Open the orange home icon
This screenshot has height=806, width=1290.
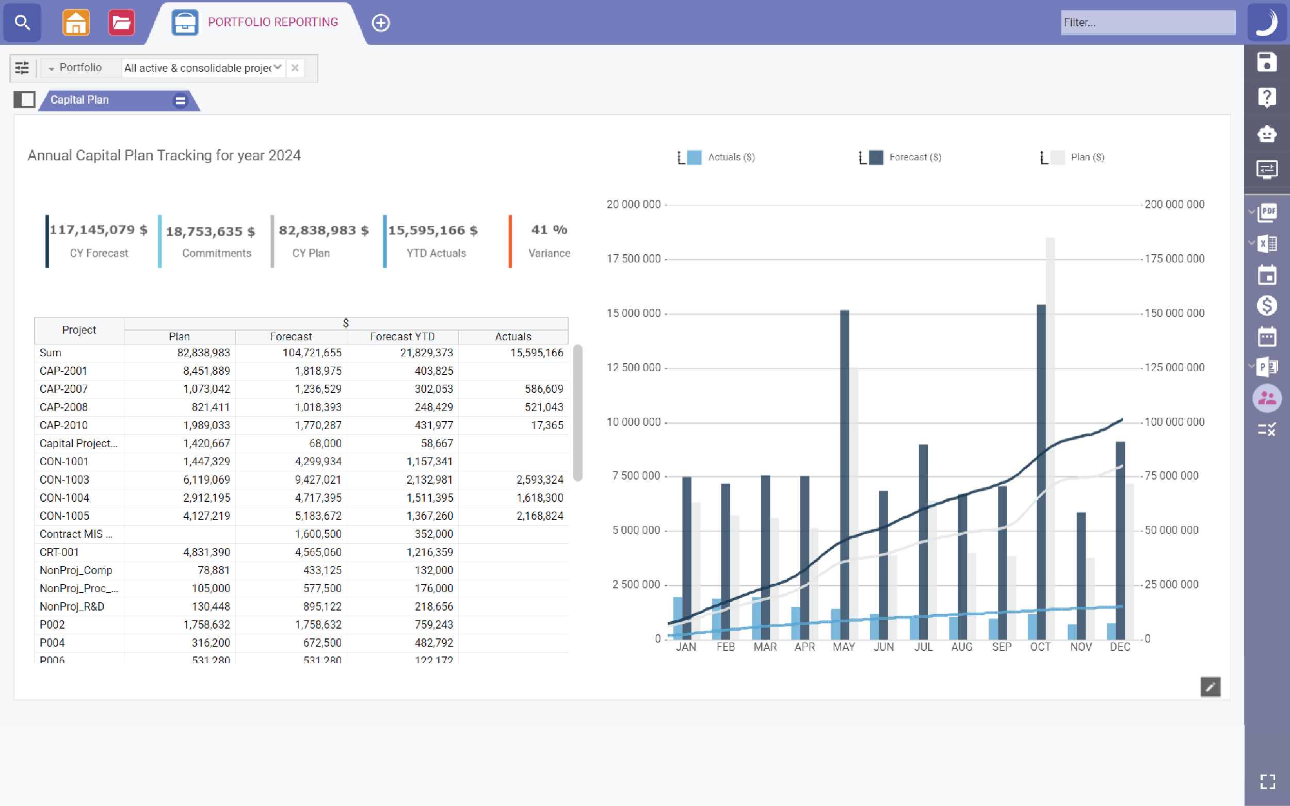[x=76, y=22]
